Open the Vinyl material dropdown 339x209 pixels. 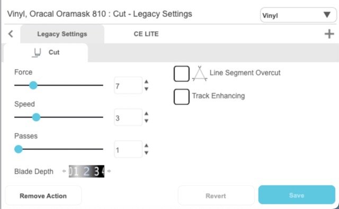pos(298,15)
